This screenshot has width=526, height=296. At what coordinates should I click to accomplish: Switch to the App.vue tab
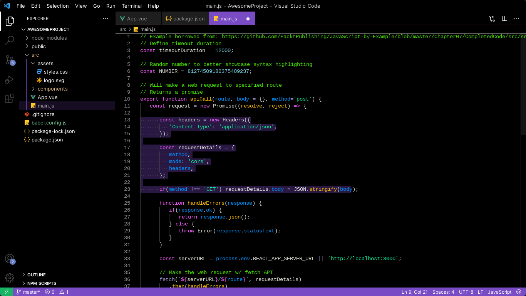[138, 18]
